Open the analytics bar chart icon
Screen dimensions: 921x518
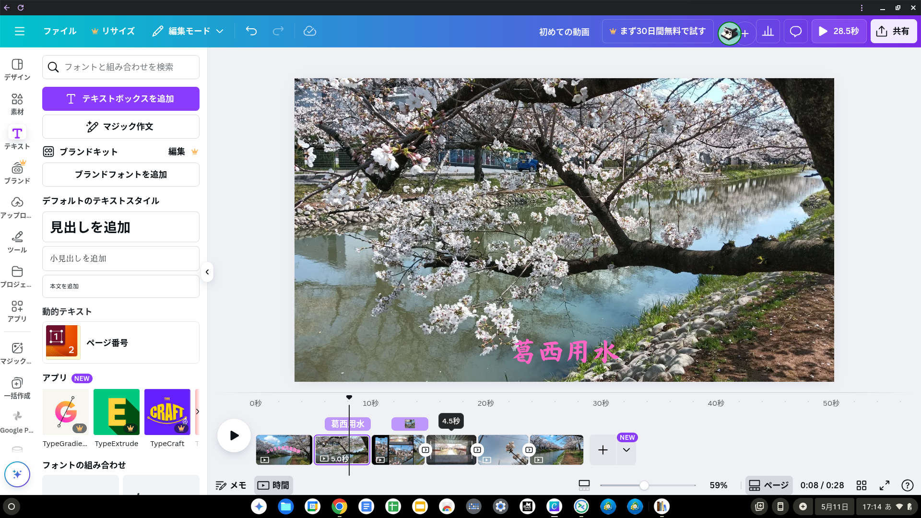(x=768, y=31)
